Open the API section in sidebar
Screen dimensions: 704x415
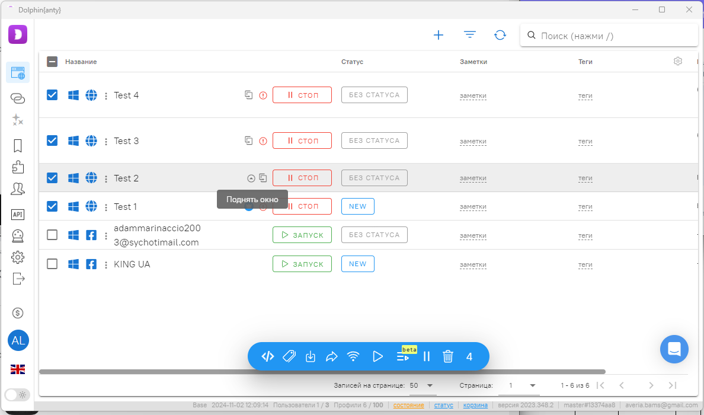coord(18,215)
